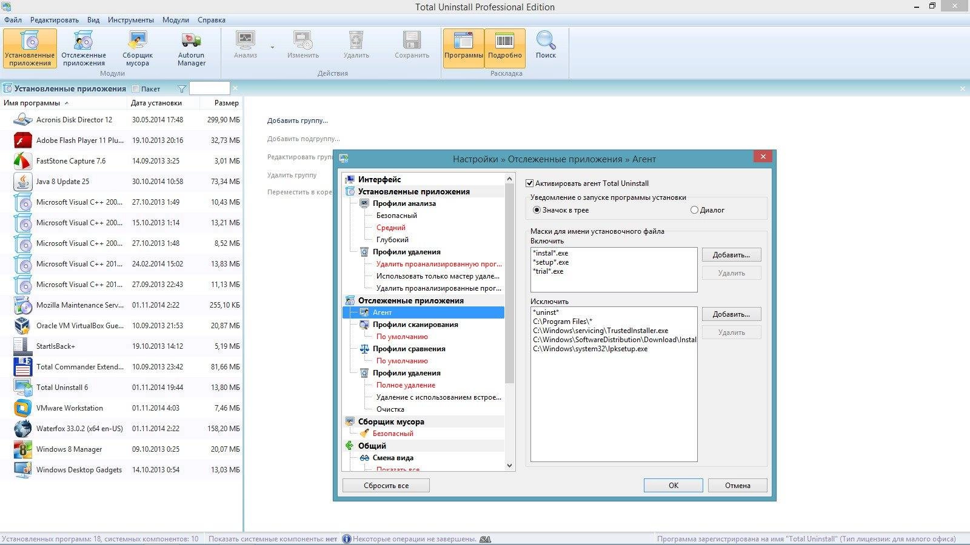This screenshot has width=970, height=545.
Task: Toggle the Подробно layout button
Action: click(x=505, y=47)
